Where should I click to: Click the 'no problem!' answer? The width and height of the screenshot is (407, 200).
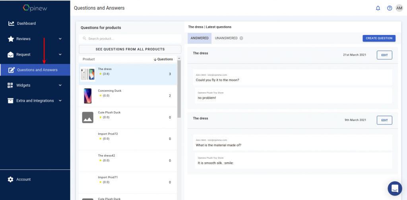pyautogui.click(x=207, y=98)
